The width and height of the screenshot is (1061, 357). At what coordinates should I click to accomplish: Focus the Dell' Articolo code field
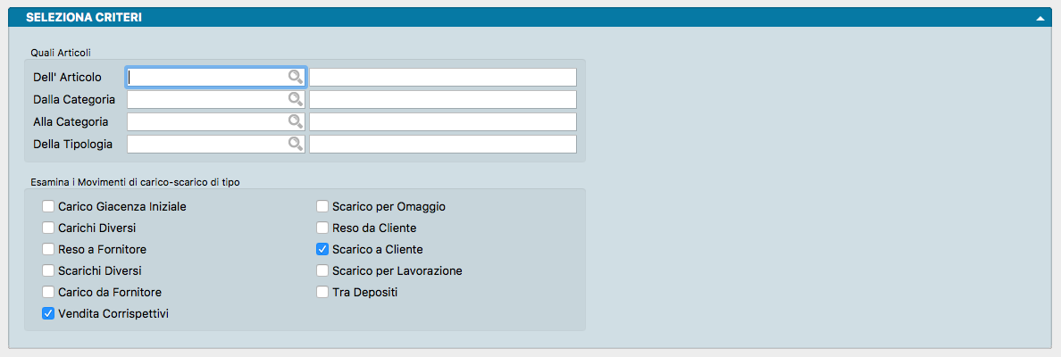(207, 77)
